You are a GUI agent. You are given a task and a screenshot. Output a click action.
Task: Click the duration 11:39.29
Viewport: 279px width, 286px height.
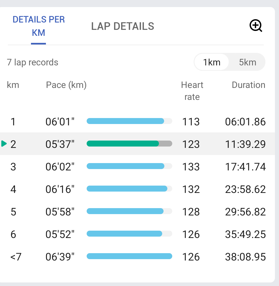[x=245, y=144]
